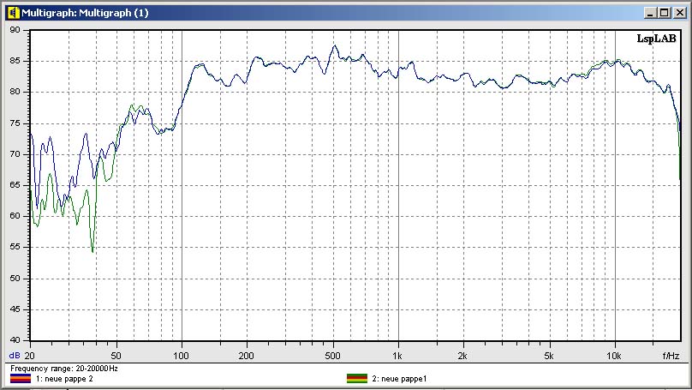
Task: Click the f/Hz axis unit label
Action: click(671, 356)
